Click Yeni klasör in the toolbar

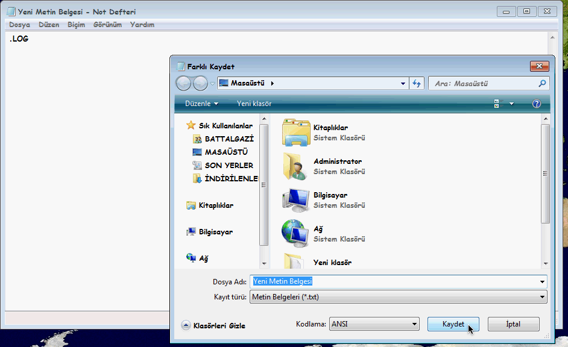click(x=254, y=104)
